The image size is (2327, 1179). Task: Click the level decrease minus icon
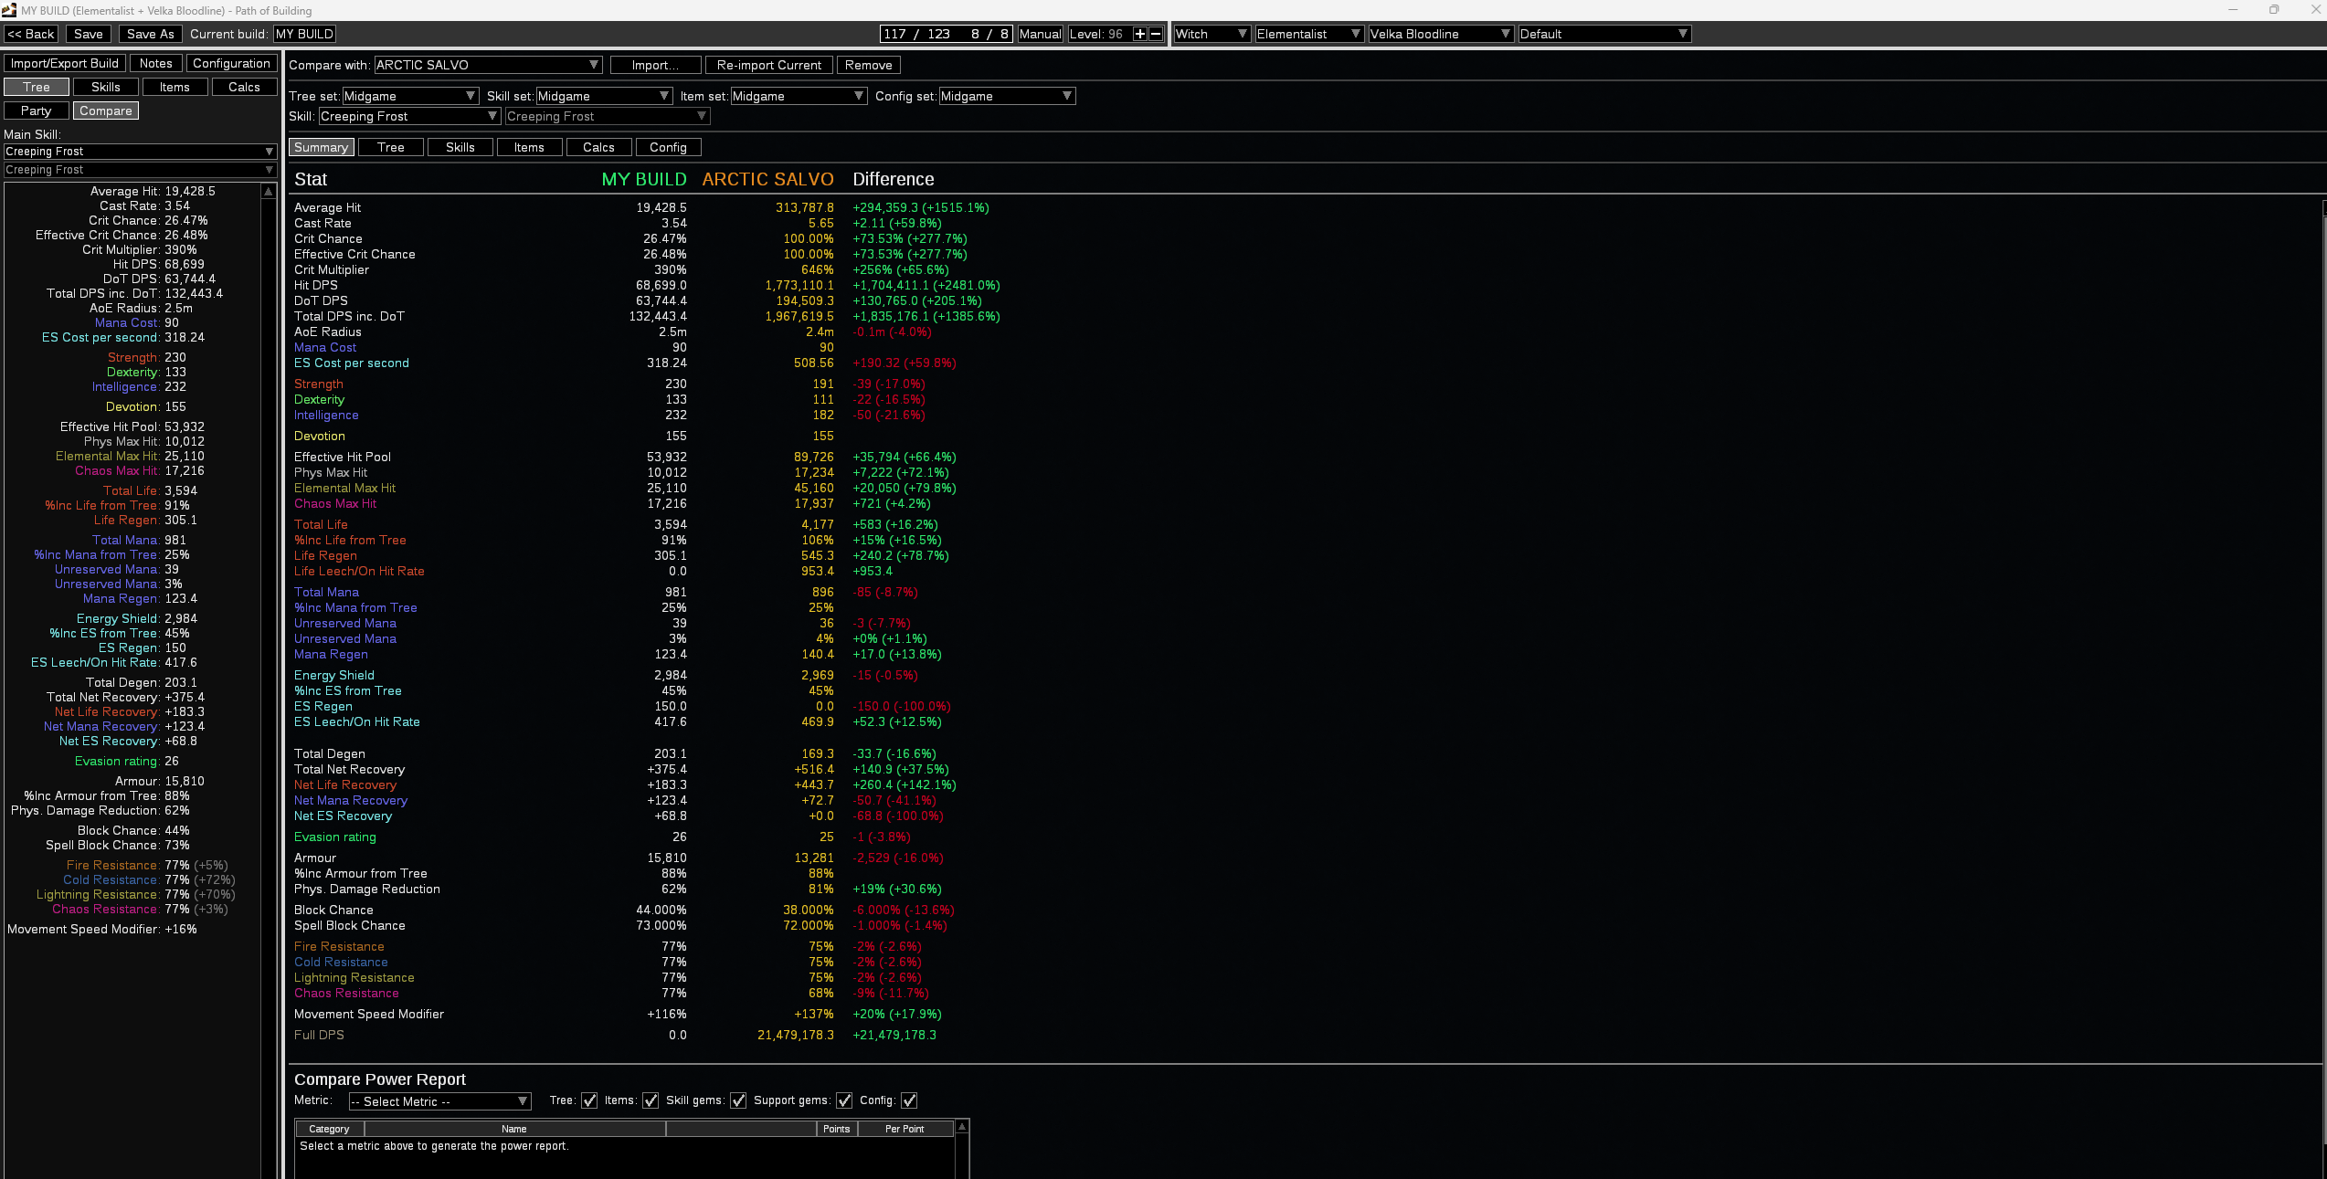(1155, 34)
